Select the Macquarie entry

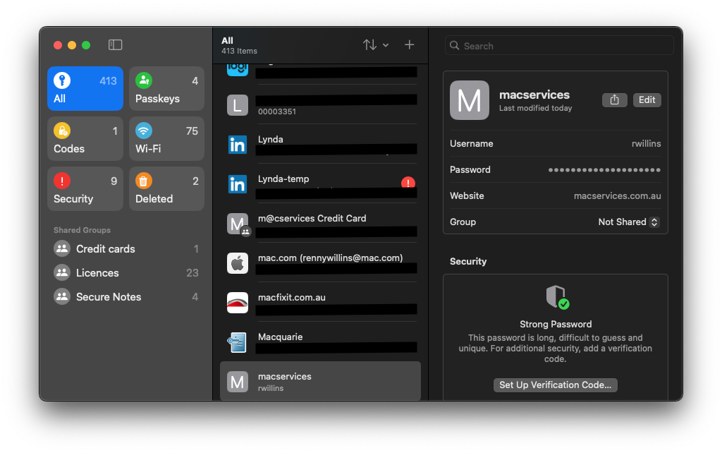(321, 342)
